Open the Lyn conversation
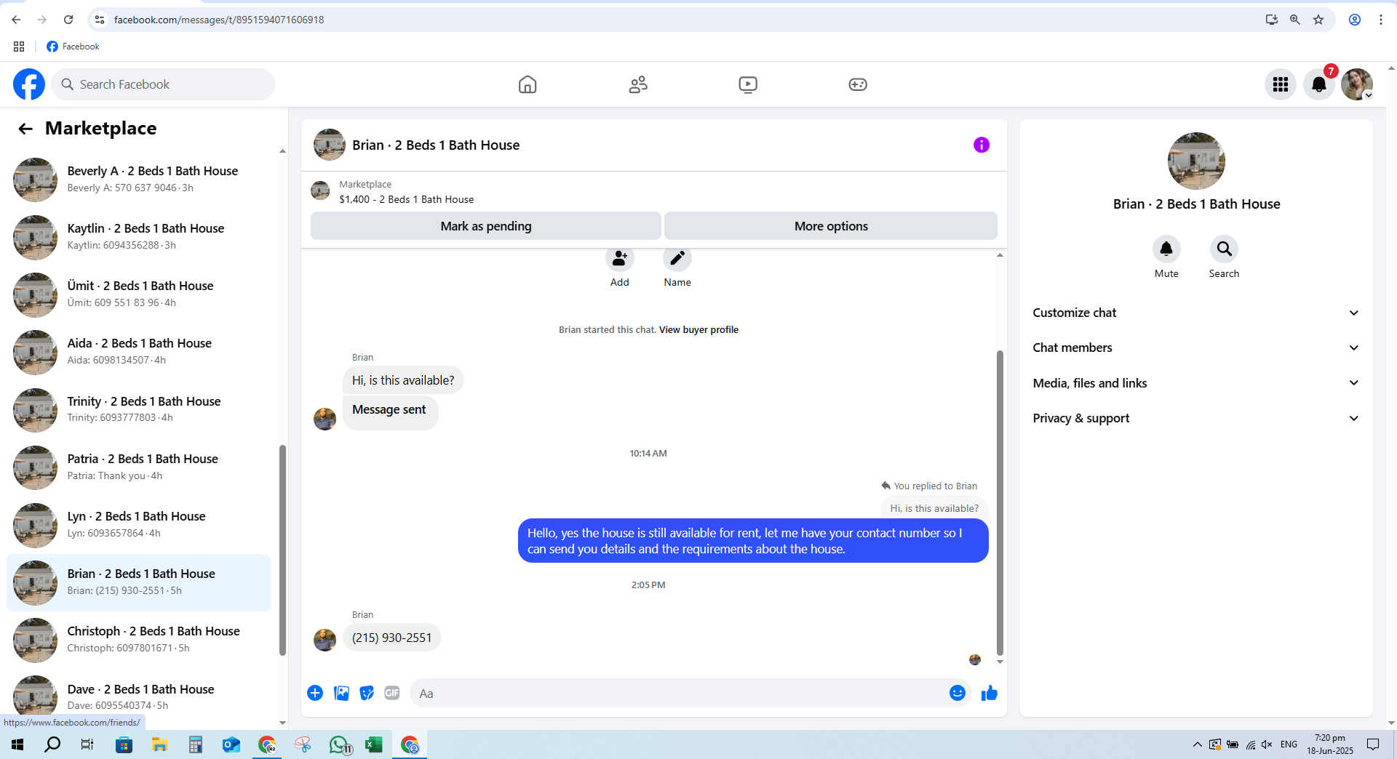This screenshot has height=759, width=1397. (138, 525)
